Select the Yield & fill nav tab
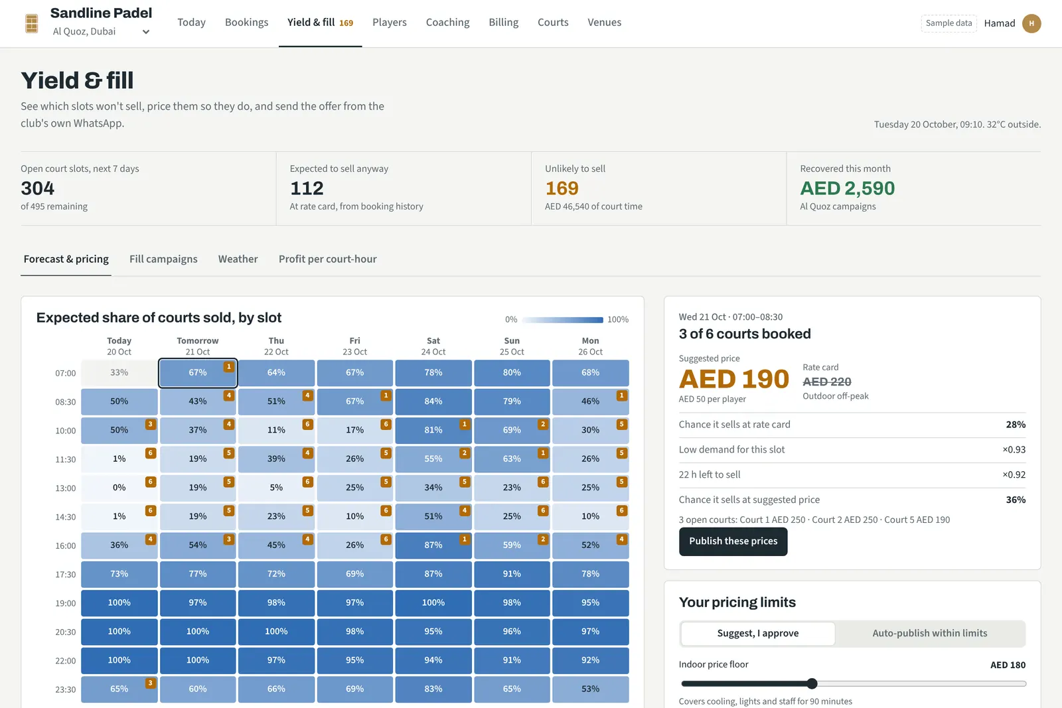This screenshot has width=1062, height=708. pos(320,23)
